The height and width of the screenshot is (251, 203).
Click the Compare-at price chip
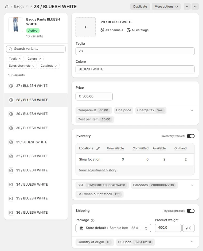[x=94, y=110]
